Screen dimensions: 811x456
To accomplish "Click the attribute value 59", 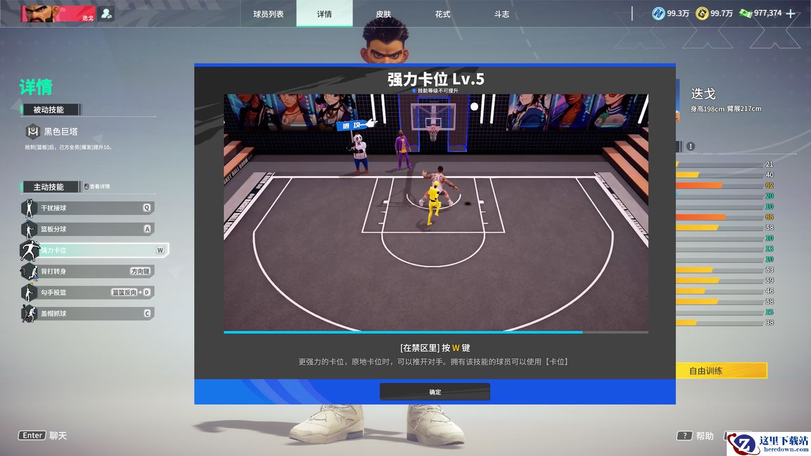I will [769, 281].
